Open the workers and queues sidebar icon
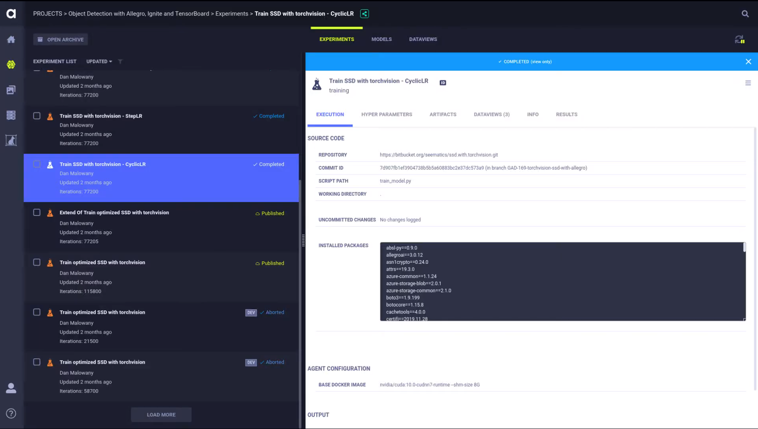This screenshot has height=429, width=758. point(11,115)
